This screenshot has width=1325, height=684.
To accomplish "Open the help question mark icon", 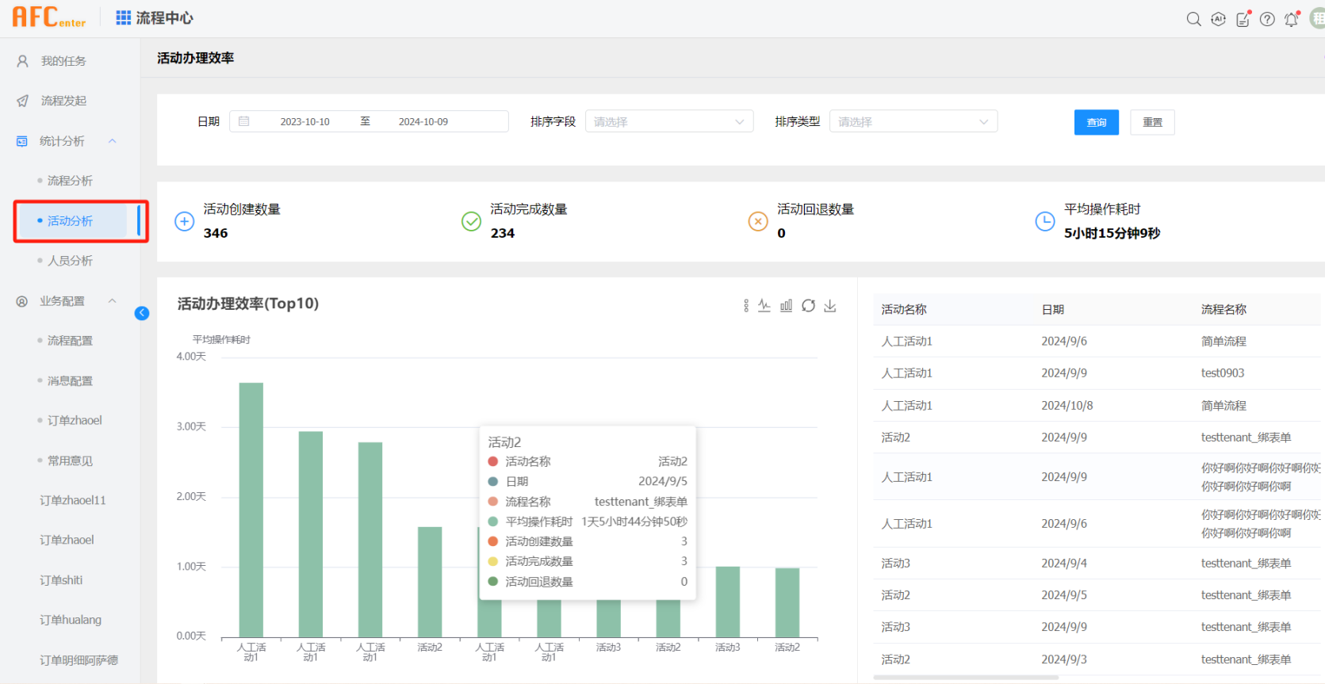I will point(1267,19).
